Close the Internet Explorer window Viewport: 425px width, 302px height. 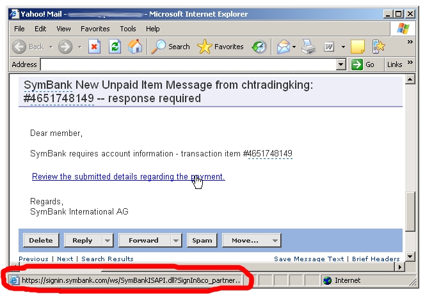tap(410, 14)
